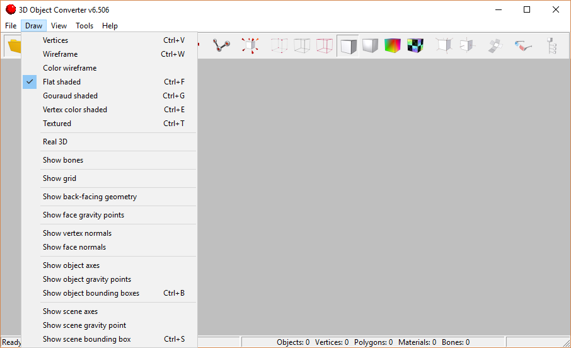This screenshot has width=571, height=348.
Task: Click the Objects: 0 status text
Action: tap(293, 342)
